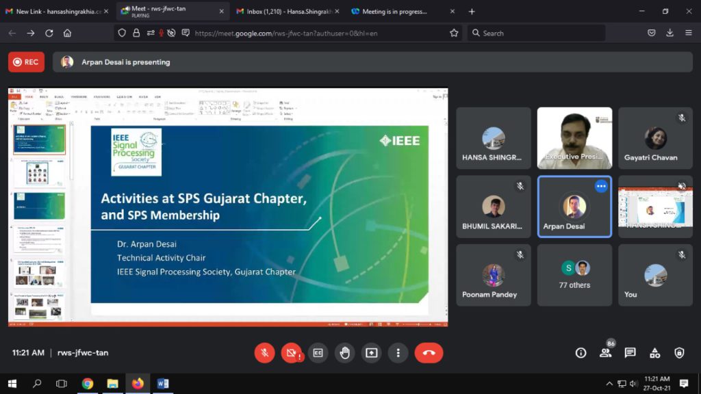The height and width of the screenshot is (394, 701).
Task: Click microphone permission icon in address bar
Action: [x=161, y=33]
